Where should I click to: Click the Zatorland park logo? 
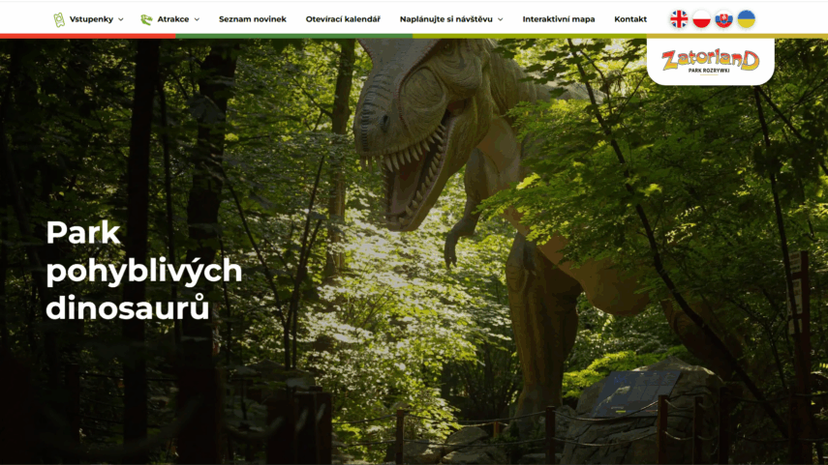pos(710,62)
